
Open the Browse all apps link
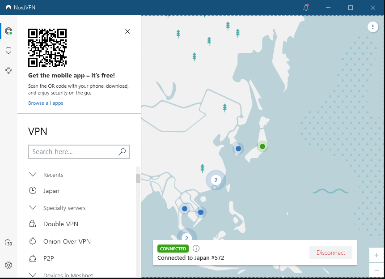click(x=46, y=103)
